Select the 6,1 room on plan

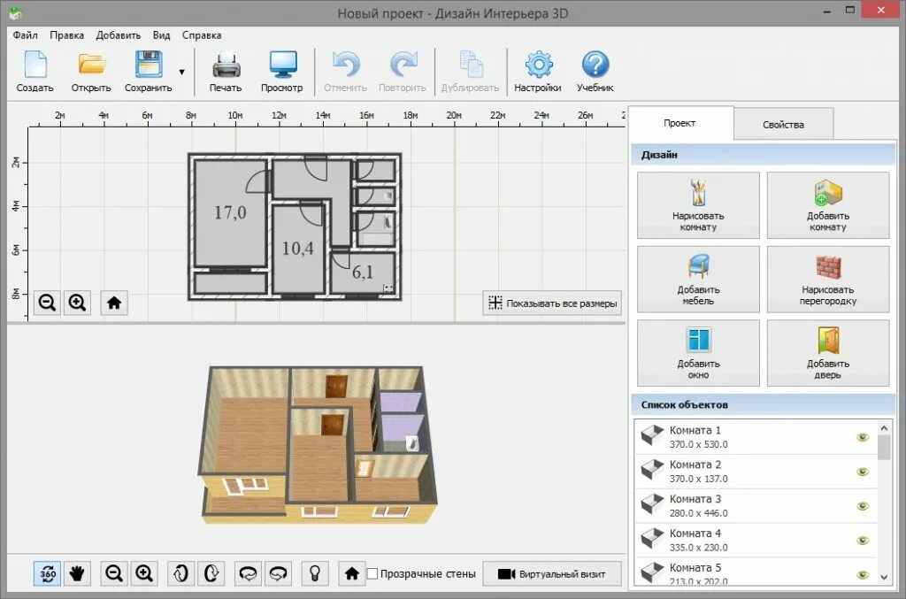coord(363,273)
